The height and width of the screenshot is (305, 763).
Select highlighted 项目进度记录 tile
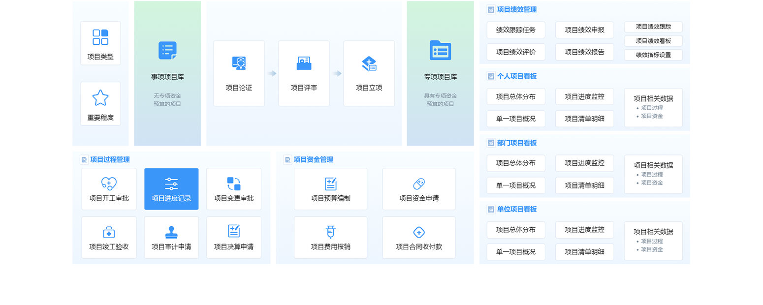171,189
